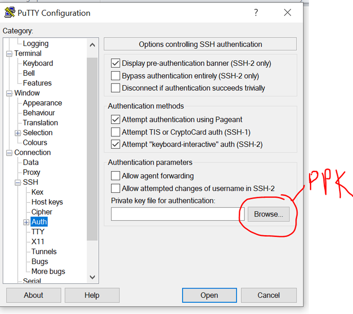Click the category scroll up arrow
The width and height of the screenshot is (353, 314).
[92, 45]
